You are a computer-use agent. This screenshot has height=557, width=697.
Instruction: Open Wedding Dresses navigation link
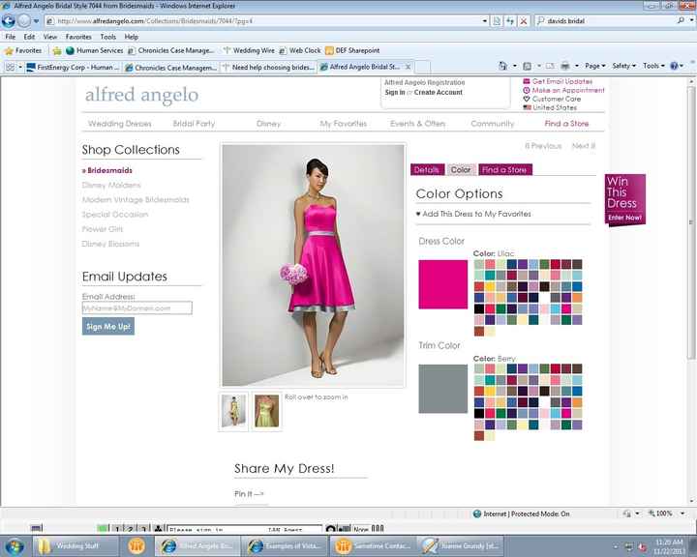120,124
